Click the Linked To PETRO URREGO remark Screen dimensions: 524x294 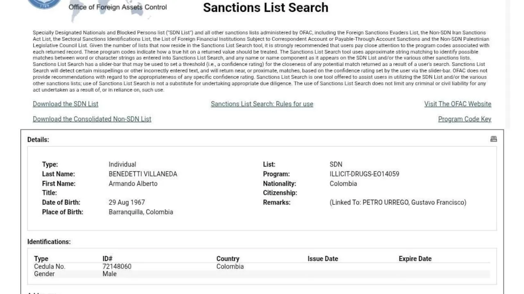click(x=398, y=203)
